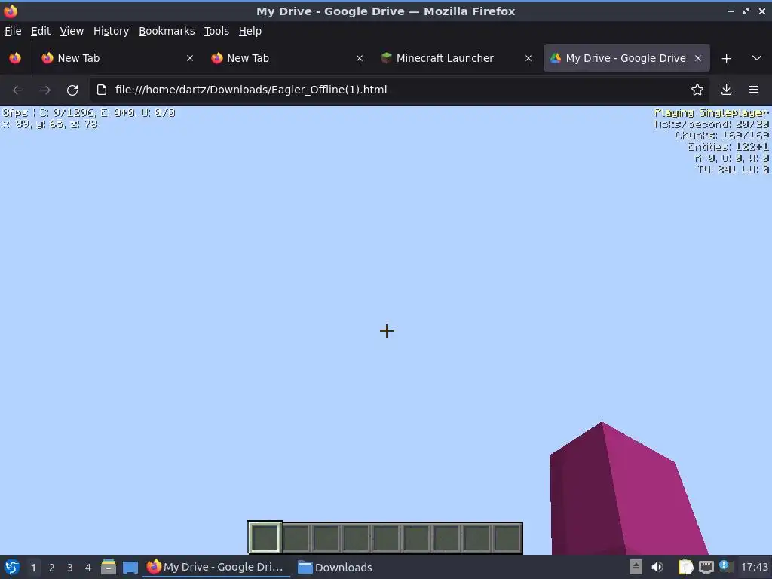772x579 pixels.
Task: Select the fourth hotbar slot
Action: coord(356,538)
